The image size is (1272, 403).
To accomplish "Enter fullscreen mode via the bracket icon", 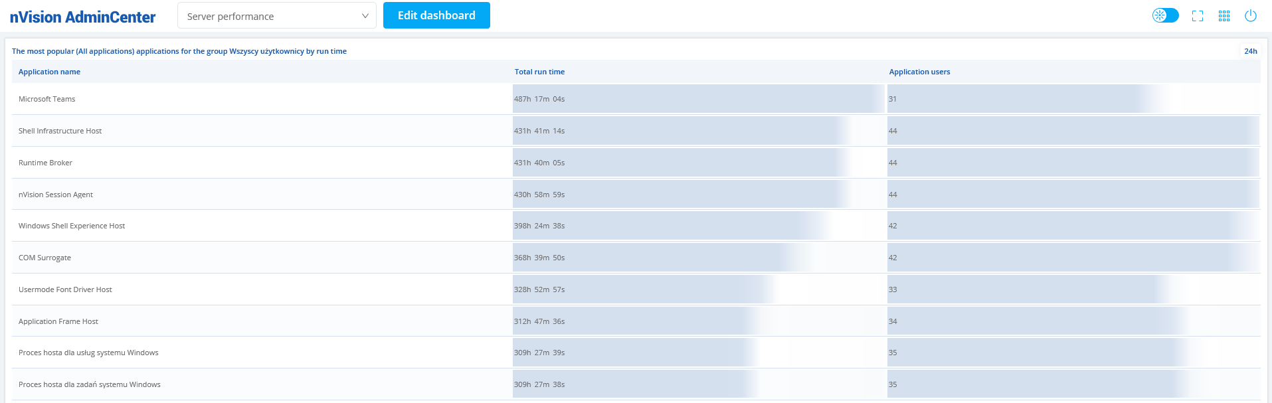I will click(1198, 16).
